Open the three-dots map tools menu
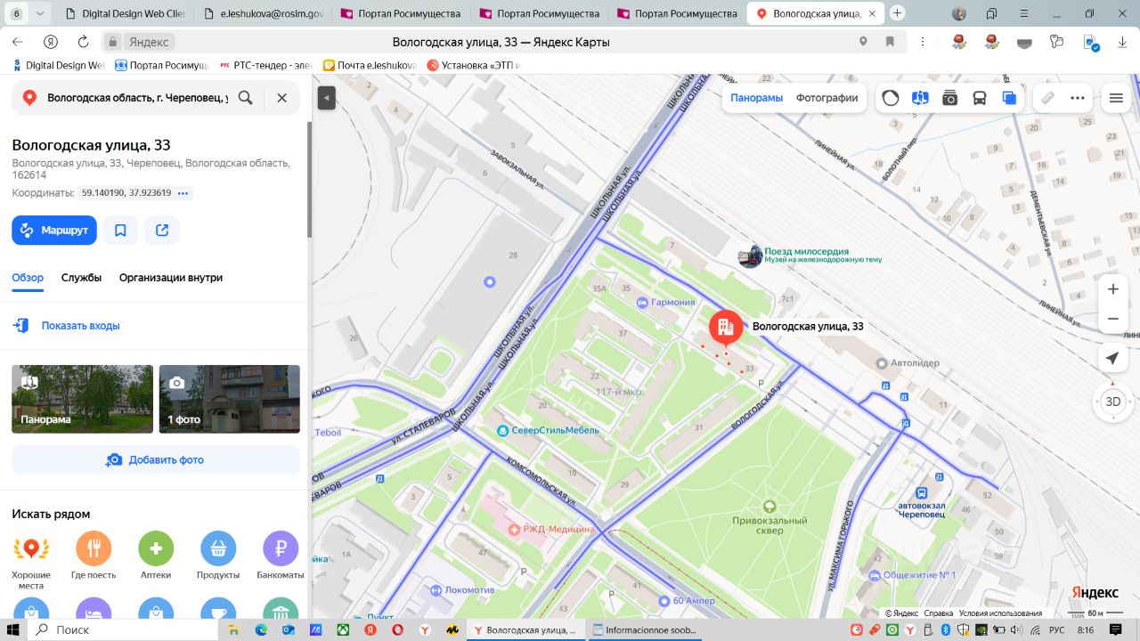1140x641 pixels. click(x=1078, y=98)
